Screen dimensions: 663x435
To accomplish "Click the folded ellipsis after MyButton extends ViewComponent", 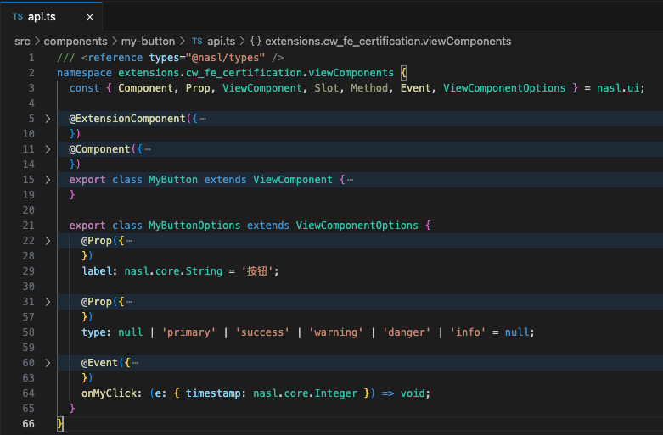I will click(350, 180).
